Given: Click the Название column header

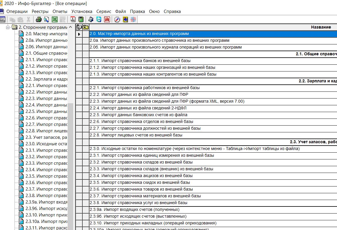Looking at the screenshot, I should 321,27.
